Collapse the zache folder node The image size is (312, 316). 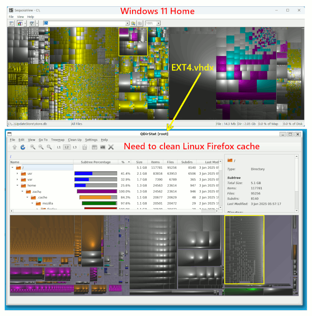[22, 192]
